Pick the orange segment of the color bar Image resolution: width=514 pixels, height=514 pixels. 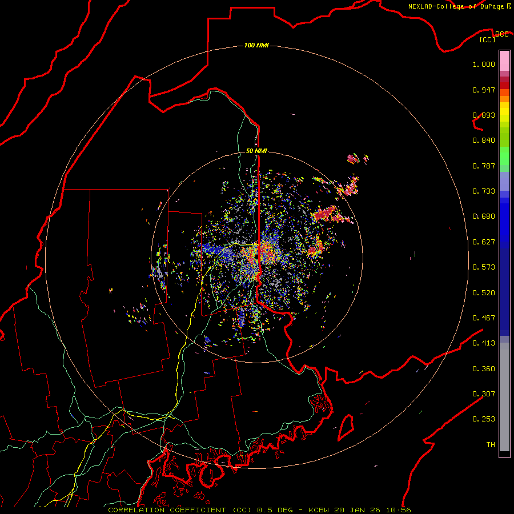[x=504, y=99]
